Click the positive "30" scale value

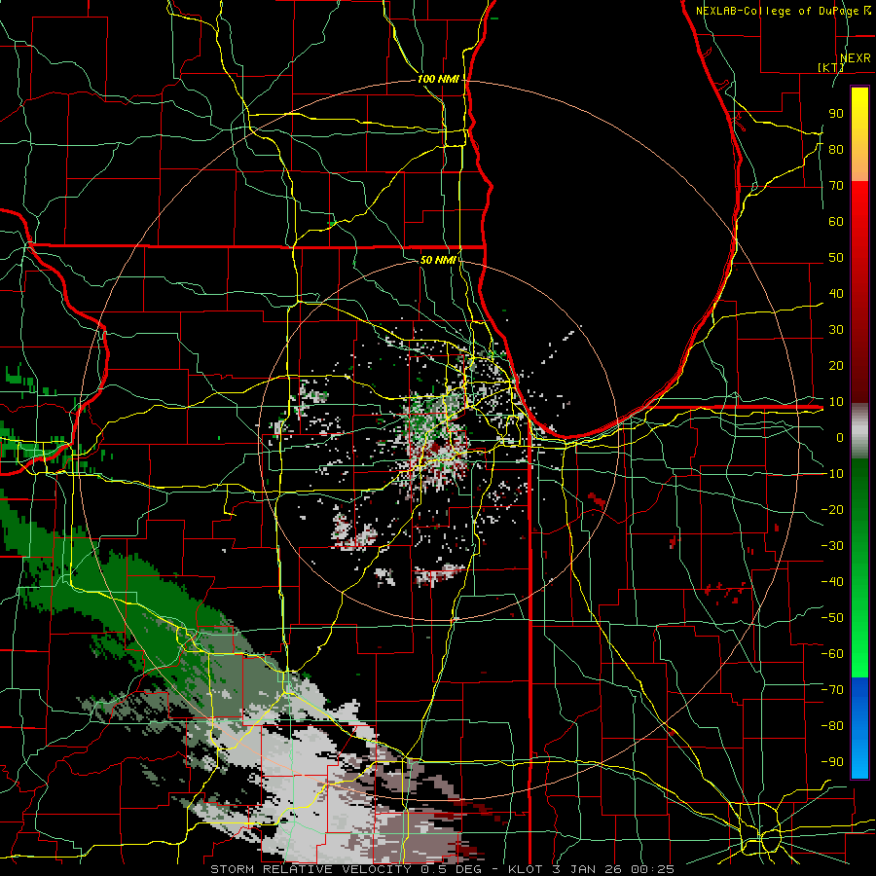coord(836,330)
